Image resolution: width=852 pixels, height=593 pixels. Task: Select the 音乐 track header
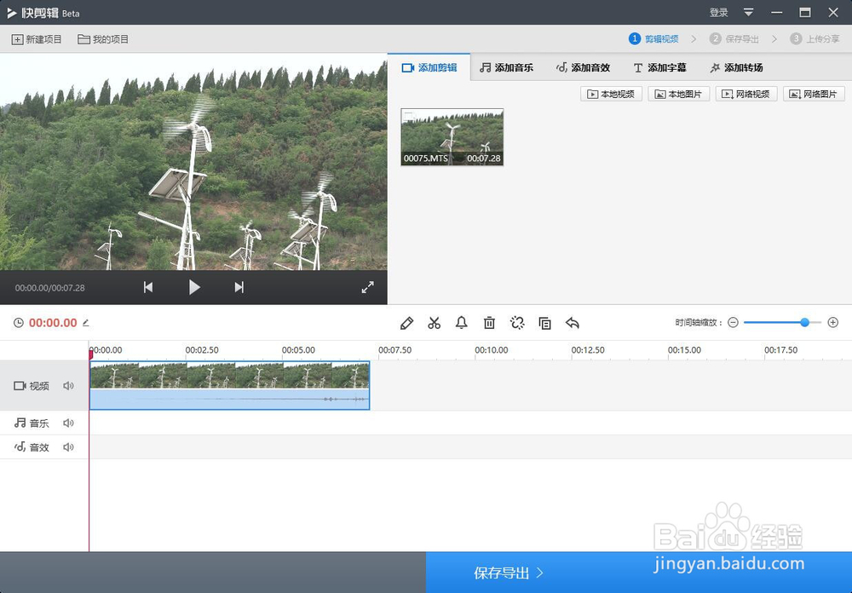pyautogui.click(x=44, y=423)
